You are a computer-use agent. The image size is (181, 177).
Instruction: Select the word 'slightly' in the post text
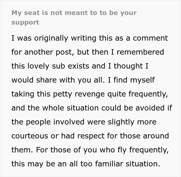pos(121,122)
